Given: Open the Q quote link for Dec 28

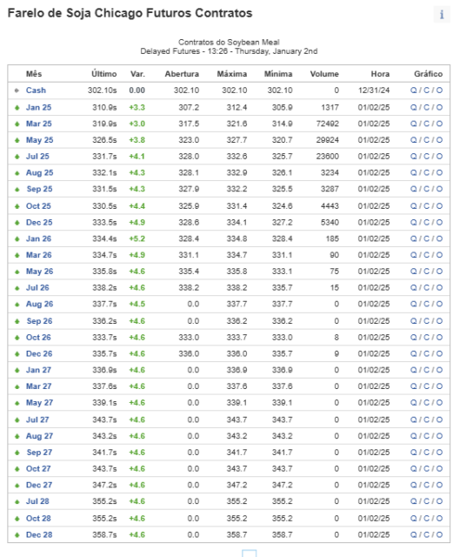Looking at the screenshot, I should pos(414,534).
